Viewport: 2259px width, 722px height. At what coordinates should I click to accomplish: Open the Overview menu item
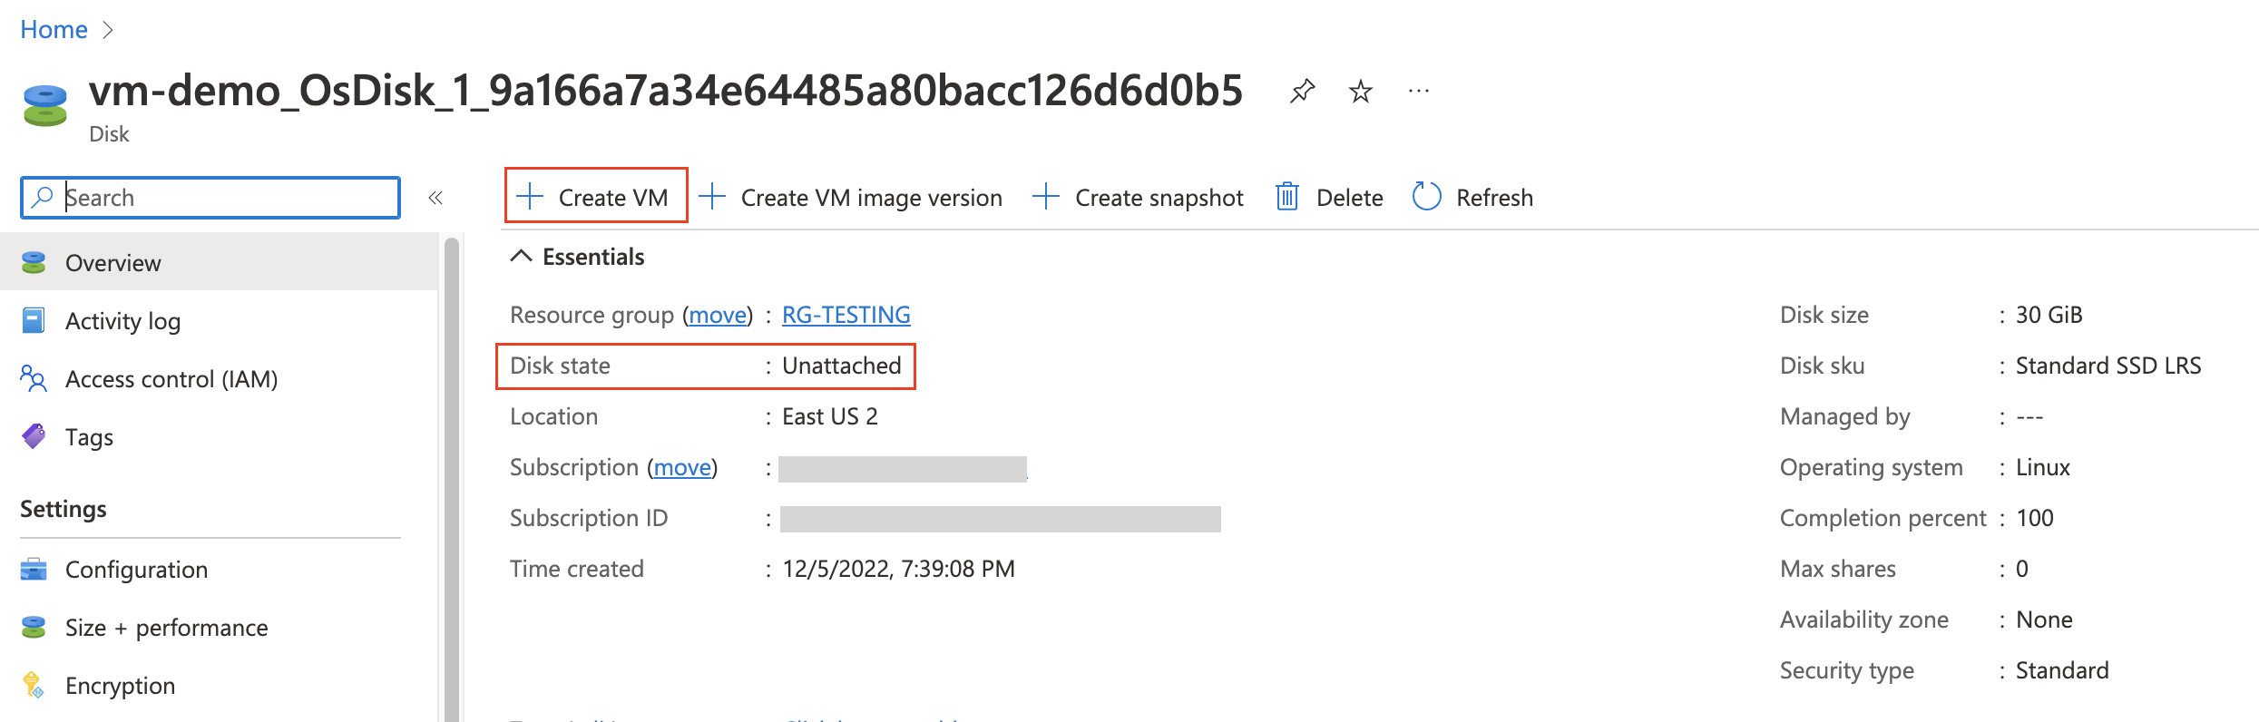point(112,263)
